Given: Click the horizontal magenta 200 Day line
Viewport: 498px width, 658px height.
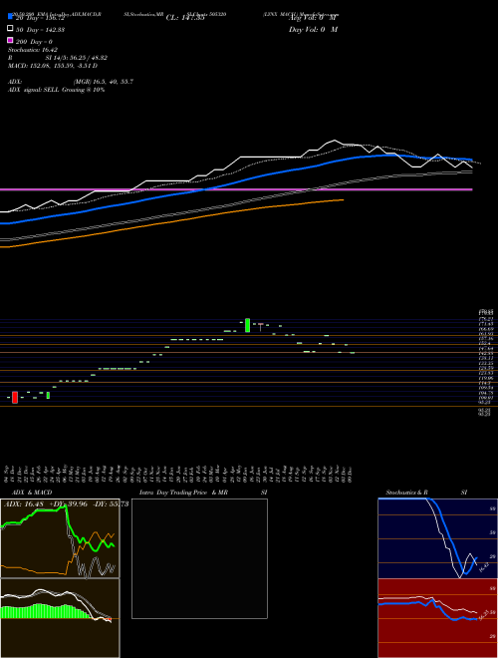Looking at the screenshot, I should click(x=236, y=189).
